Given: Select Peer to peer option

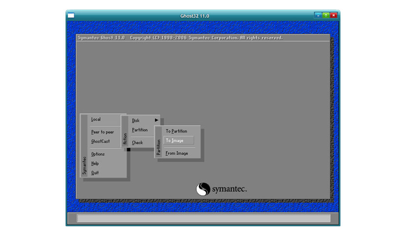Looking at the screenshot, I should tap(102, 132).
